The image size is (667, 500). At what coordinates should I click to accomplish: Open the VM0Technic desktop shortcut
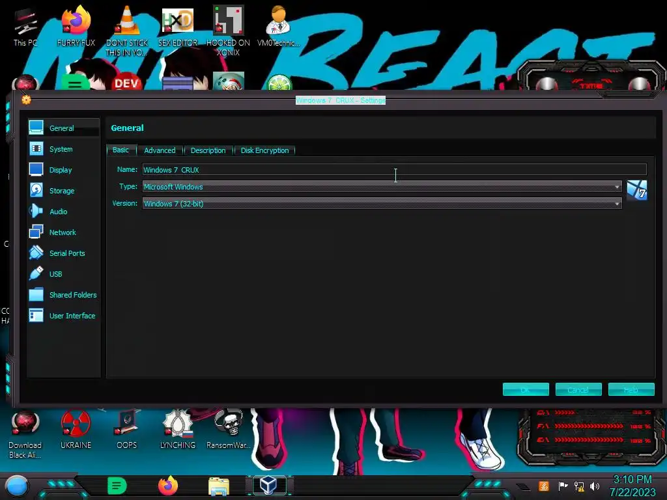[x=279, y=26]
